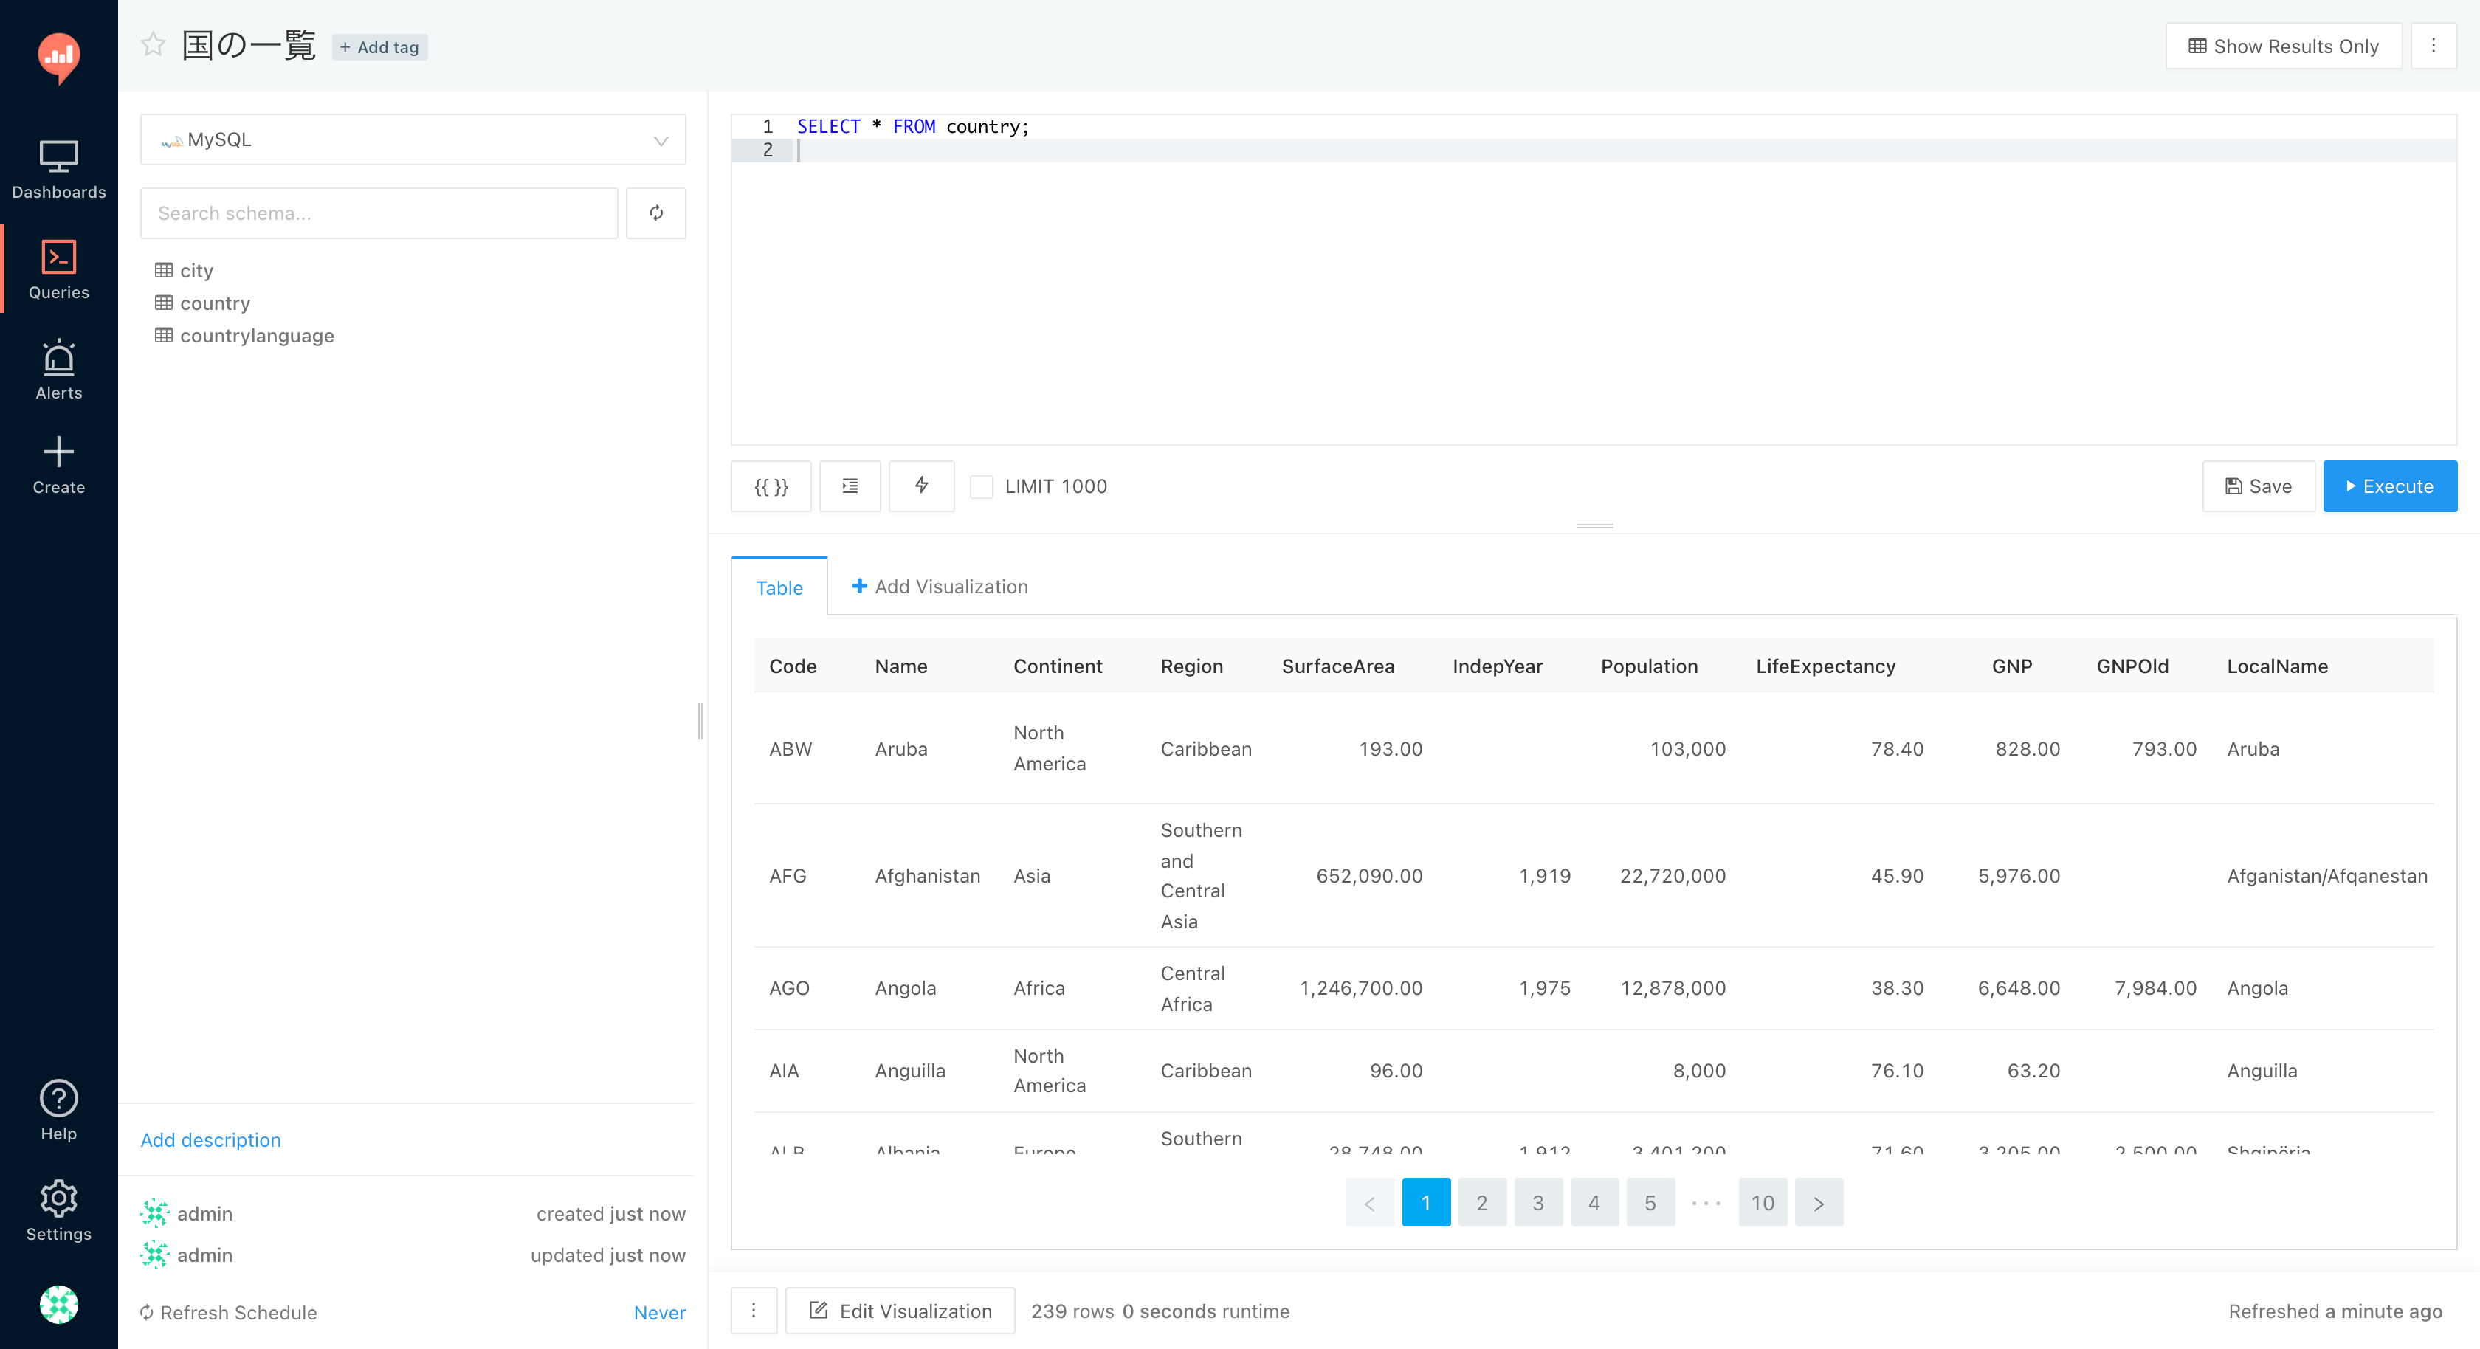Screen dimensions: 2480x1349
Task: Click Edit Visualization
Action: click(x=900, y=1311)
